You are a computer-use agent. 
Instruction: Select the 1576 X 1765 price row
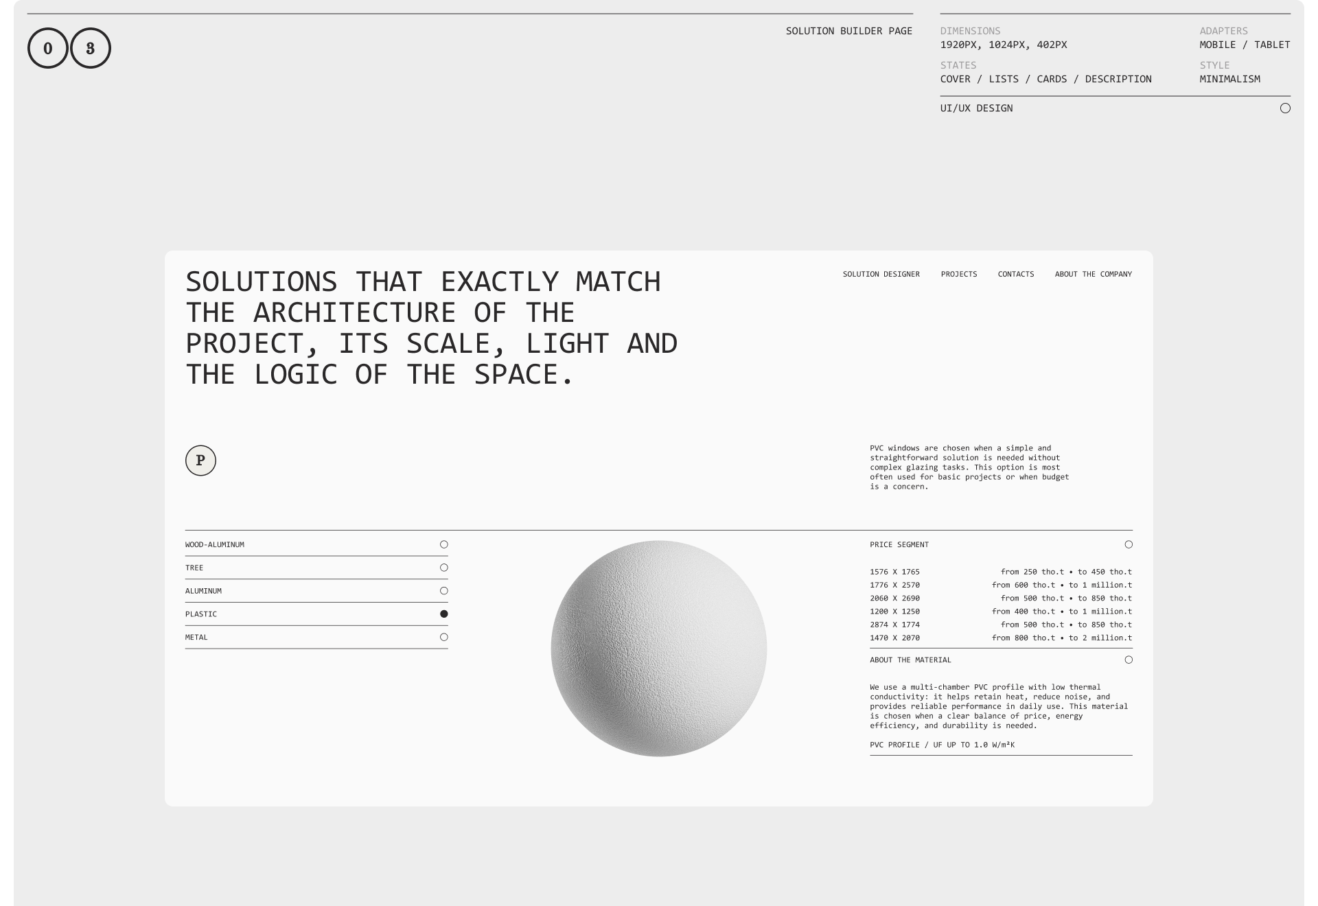click(1001, 572)
